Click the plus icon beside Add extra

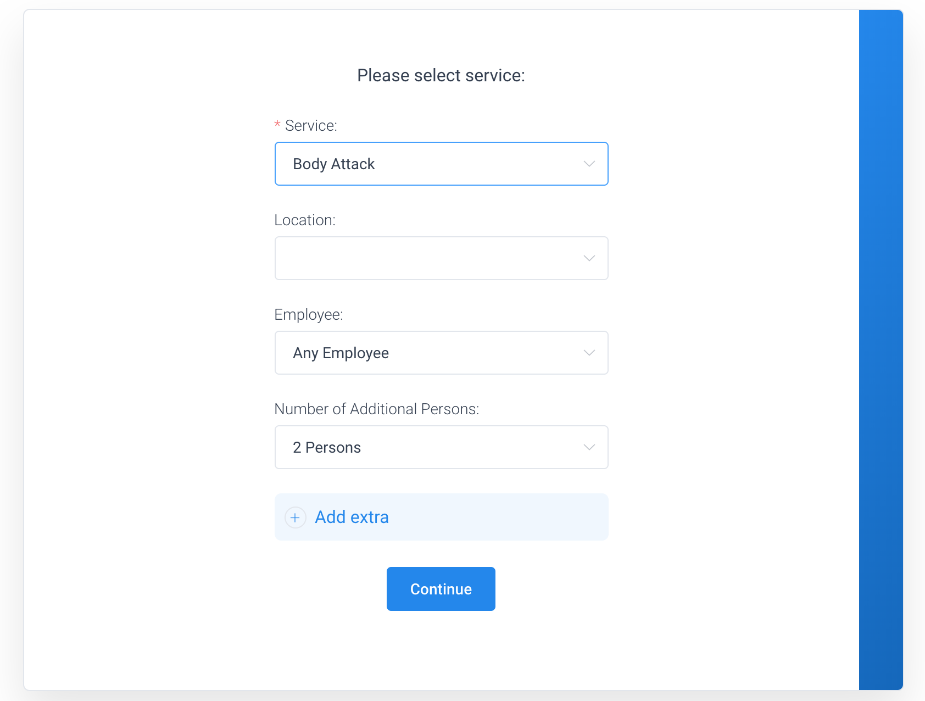pos(295,517)
